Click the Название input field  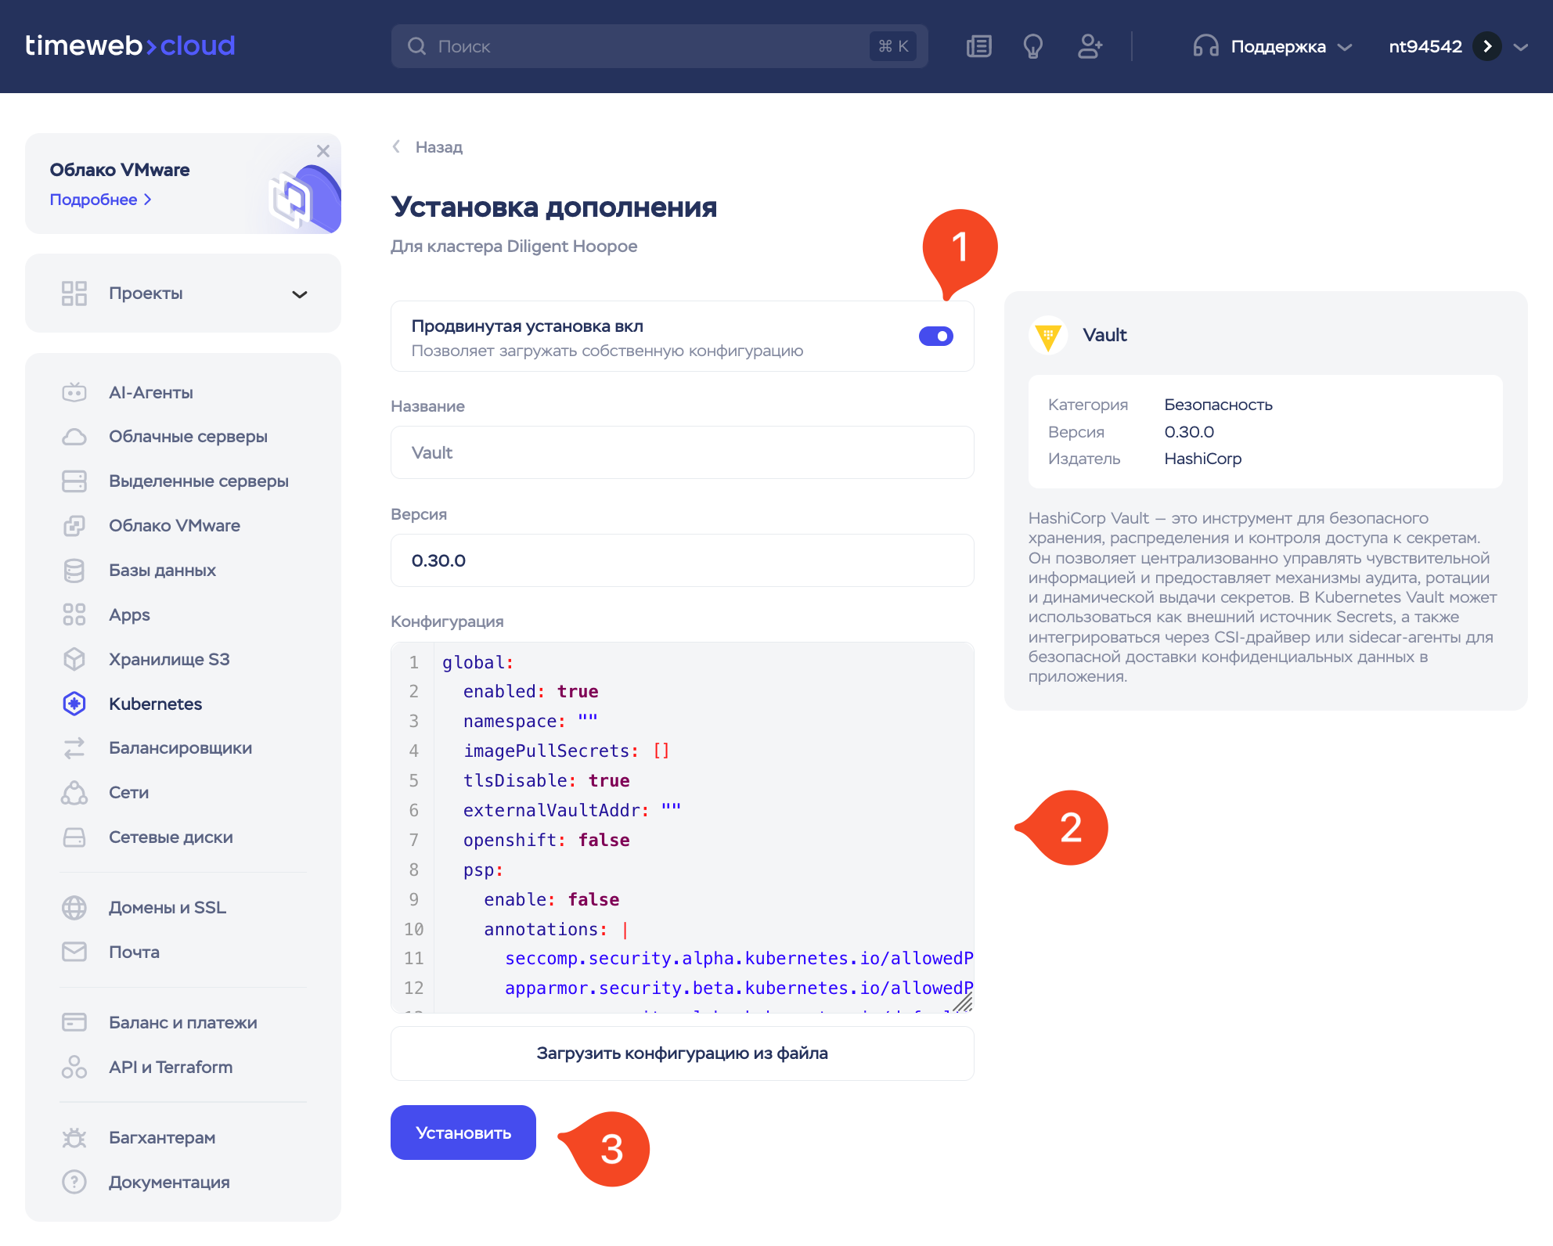coord(682,452)
